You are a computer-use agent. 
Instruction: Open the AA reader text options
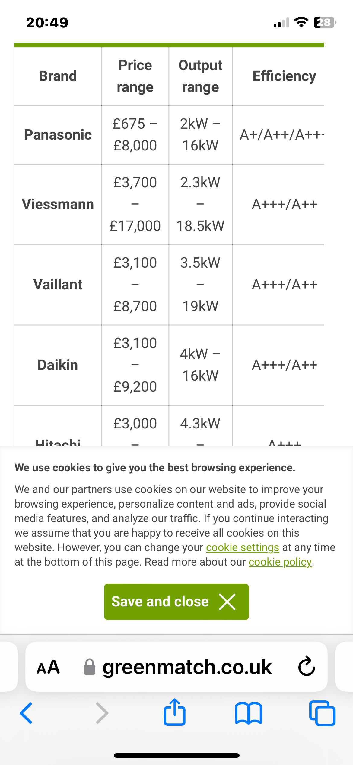click(48, 667)
